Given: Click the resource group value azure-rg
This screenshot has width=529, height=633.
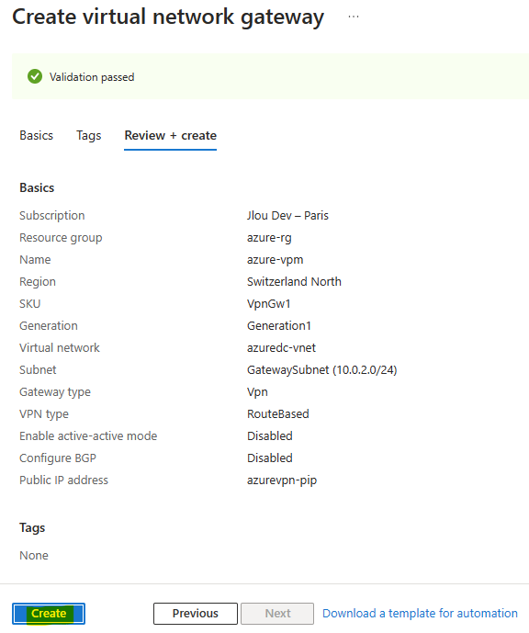Looking at the screenshot, I should 269,238.
